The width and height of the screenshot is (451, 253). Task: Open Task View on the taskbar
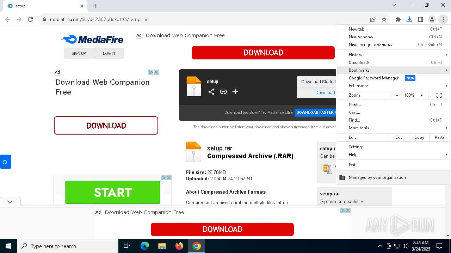127,246
